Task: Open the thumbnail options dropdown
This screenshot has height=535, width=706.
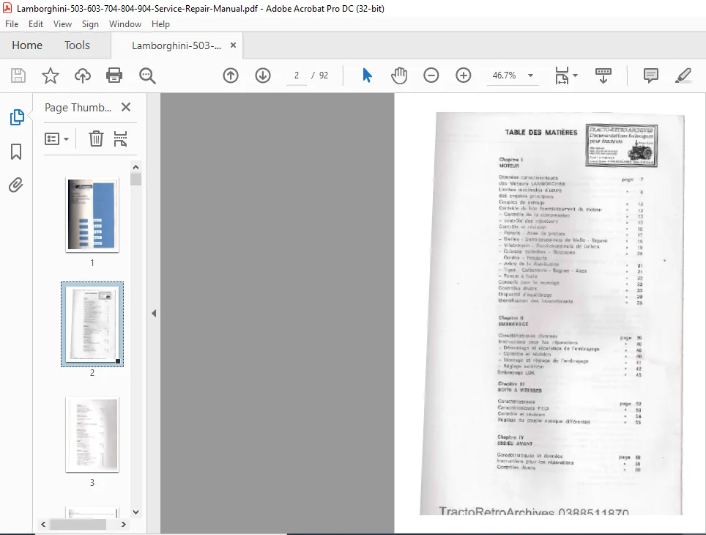Action: click(x=56, y=139)
